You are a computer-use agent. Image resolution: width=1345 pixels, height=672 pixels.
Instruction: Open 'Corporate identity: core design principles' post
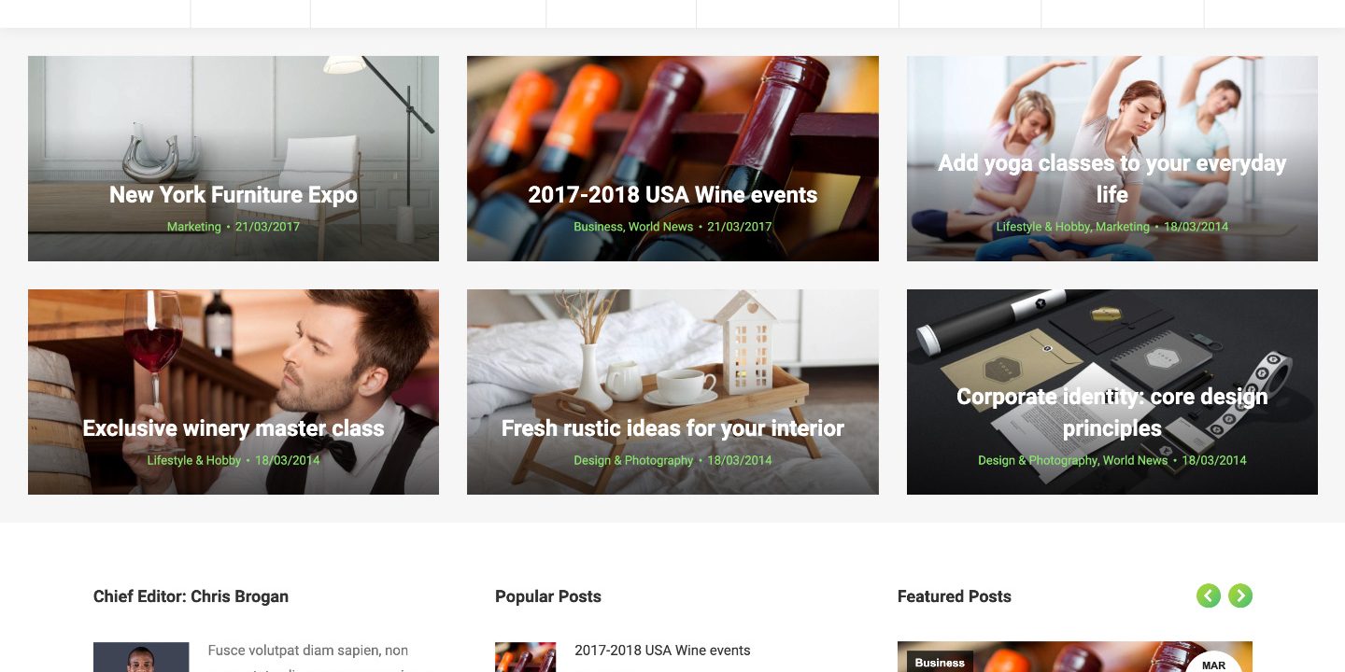[x=1111, y=413]
